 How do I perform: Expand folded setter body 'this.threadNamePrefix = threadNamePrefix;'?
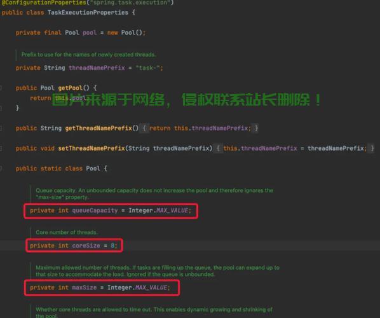coord(295,148)
